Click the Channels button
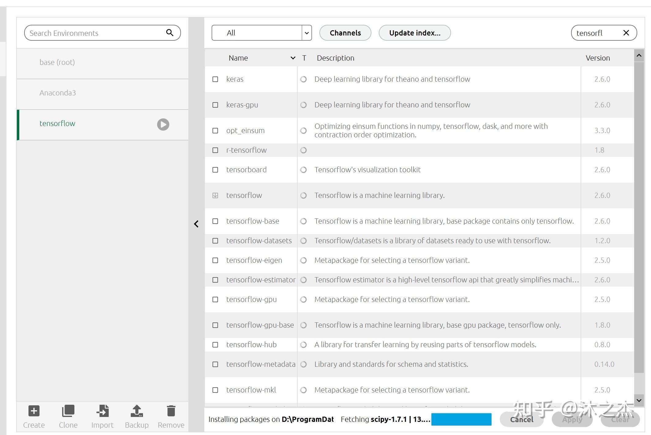The height and width of the screenshot is (435, 651). [x=345, y=33]
